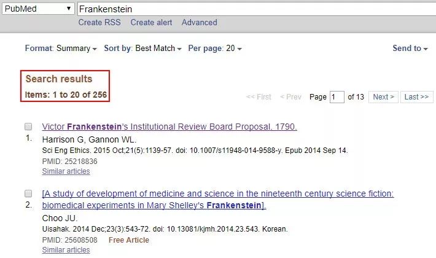View Similar articles for Harrison G result
This screenshot has height=258, width=436.
pos(66,171)
